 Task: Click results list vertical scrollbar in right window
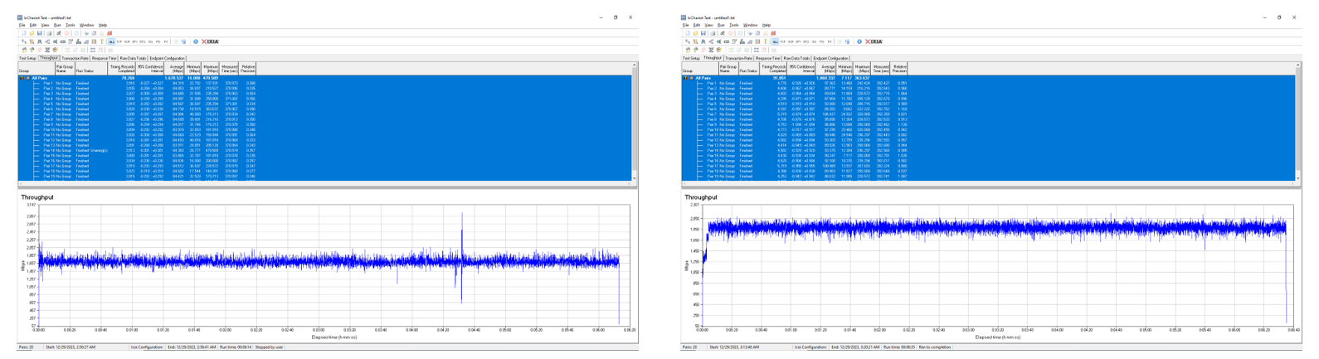click(1298, 123)
